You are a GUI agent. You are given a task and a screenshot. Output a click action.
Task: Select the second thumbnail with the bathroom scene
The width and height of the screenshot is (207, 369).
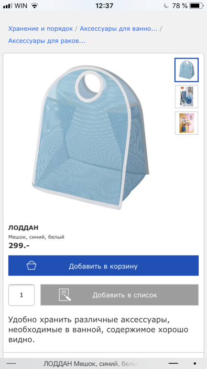(x=186, y=96)
